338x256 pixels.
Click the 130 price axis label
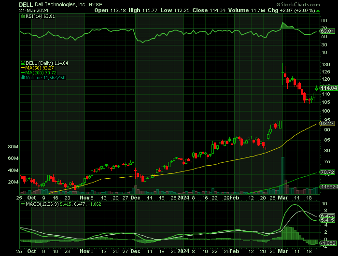326,65
